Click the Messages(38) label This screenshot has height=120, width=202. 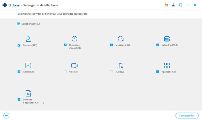pos(122,45)
